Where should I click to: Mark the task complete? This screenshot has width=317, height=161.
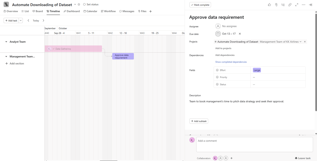click(200, 5)
